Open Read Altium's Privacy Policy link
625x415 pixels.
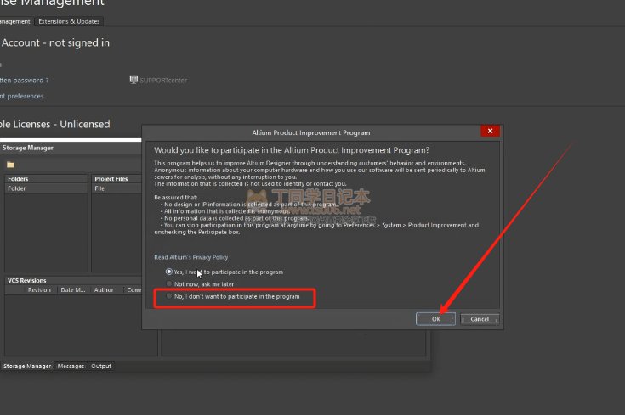point(190,257)
